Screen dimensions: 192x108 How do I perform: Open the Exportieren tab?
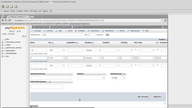(93, 31)
